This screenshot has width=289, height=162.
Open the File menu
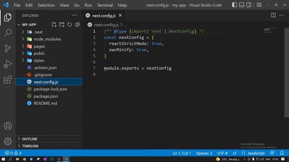click(17, 5)
